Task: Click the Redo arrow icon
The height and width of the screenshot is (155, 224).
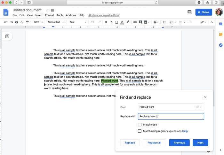Action: point(11,22)
